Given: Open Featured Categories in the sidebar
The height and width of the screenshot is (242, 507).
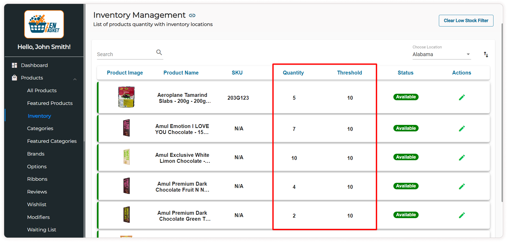Looking at the screenshot, I should pos(52,141).
